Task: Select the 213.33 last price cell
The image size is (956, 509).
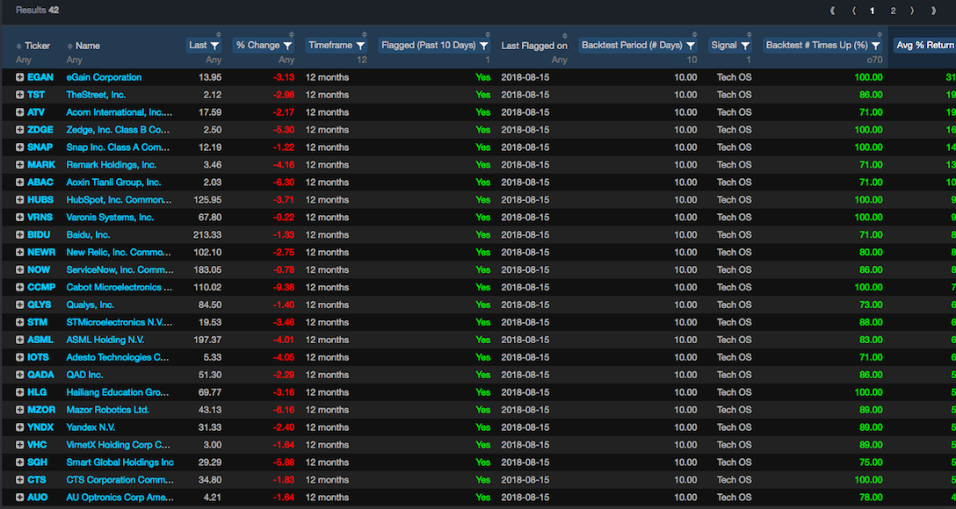Action: 206,235
